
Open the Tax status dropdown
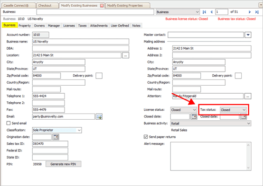[233, 110]
